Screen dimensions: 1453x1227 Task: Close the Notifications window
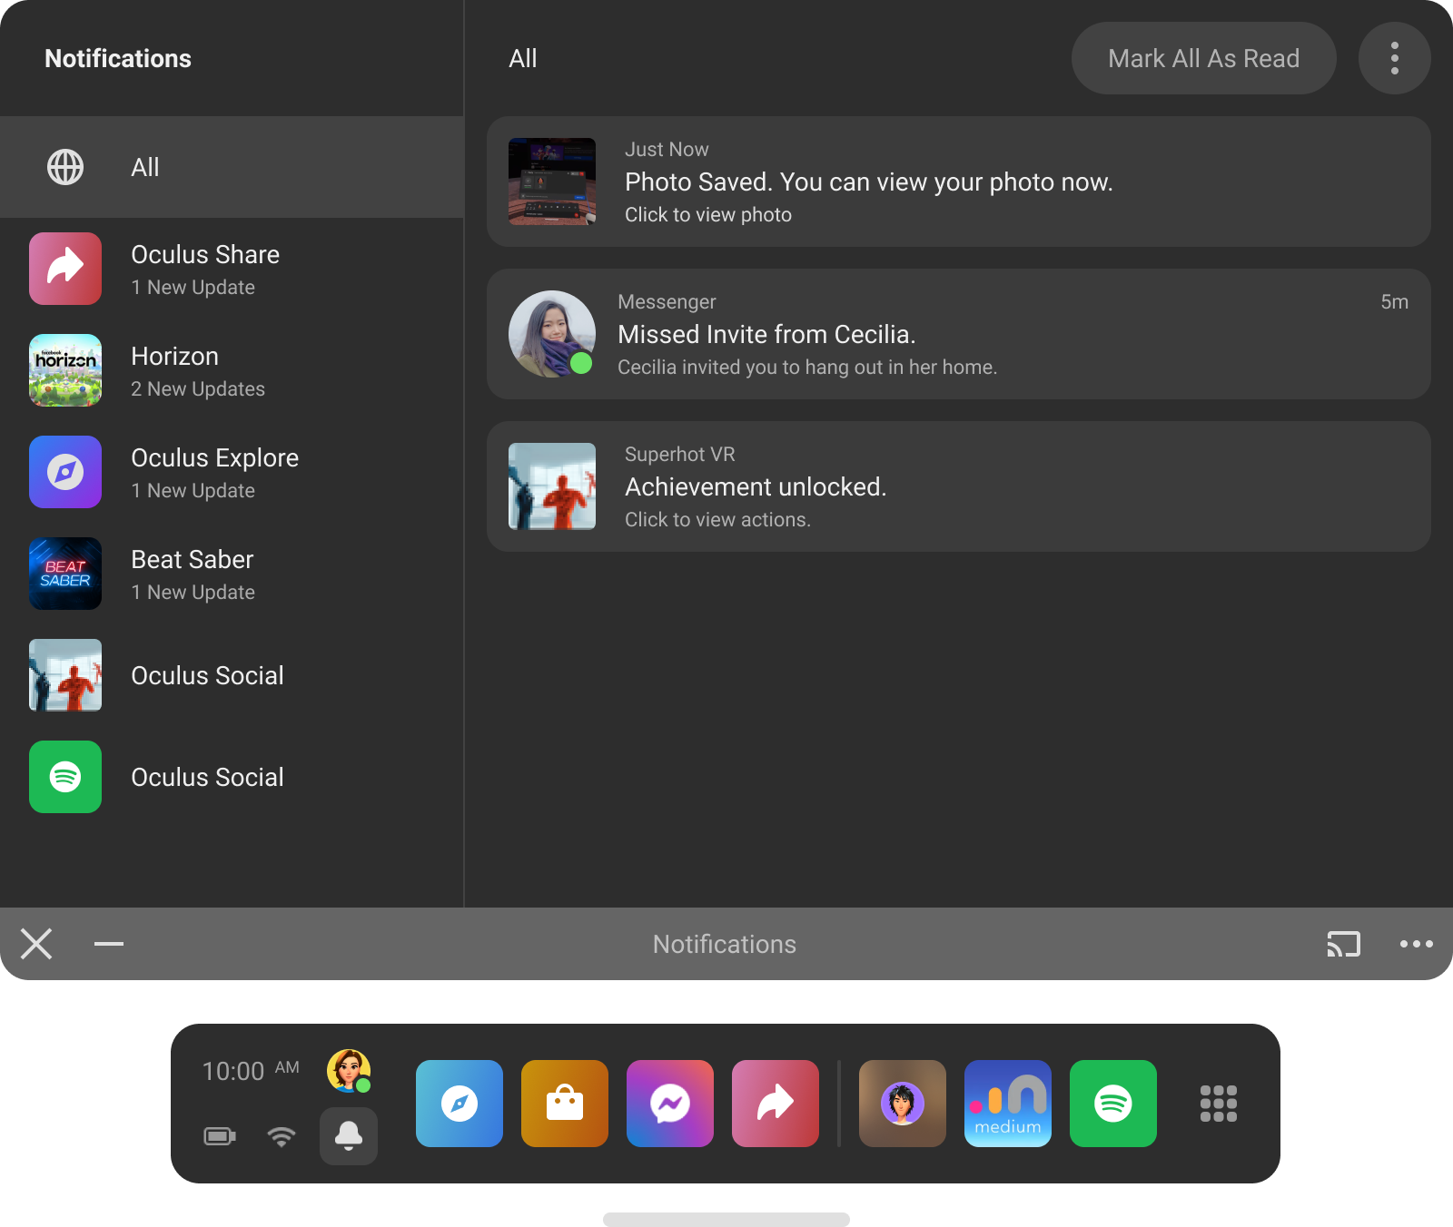36,944
